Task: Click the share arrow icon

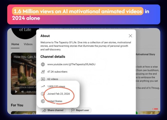Action: 44,110
